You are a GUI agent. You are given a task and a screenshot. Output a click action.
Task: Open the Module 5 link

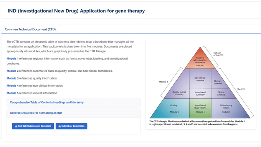(13, 93)
